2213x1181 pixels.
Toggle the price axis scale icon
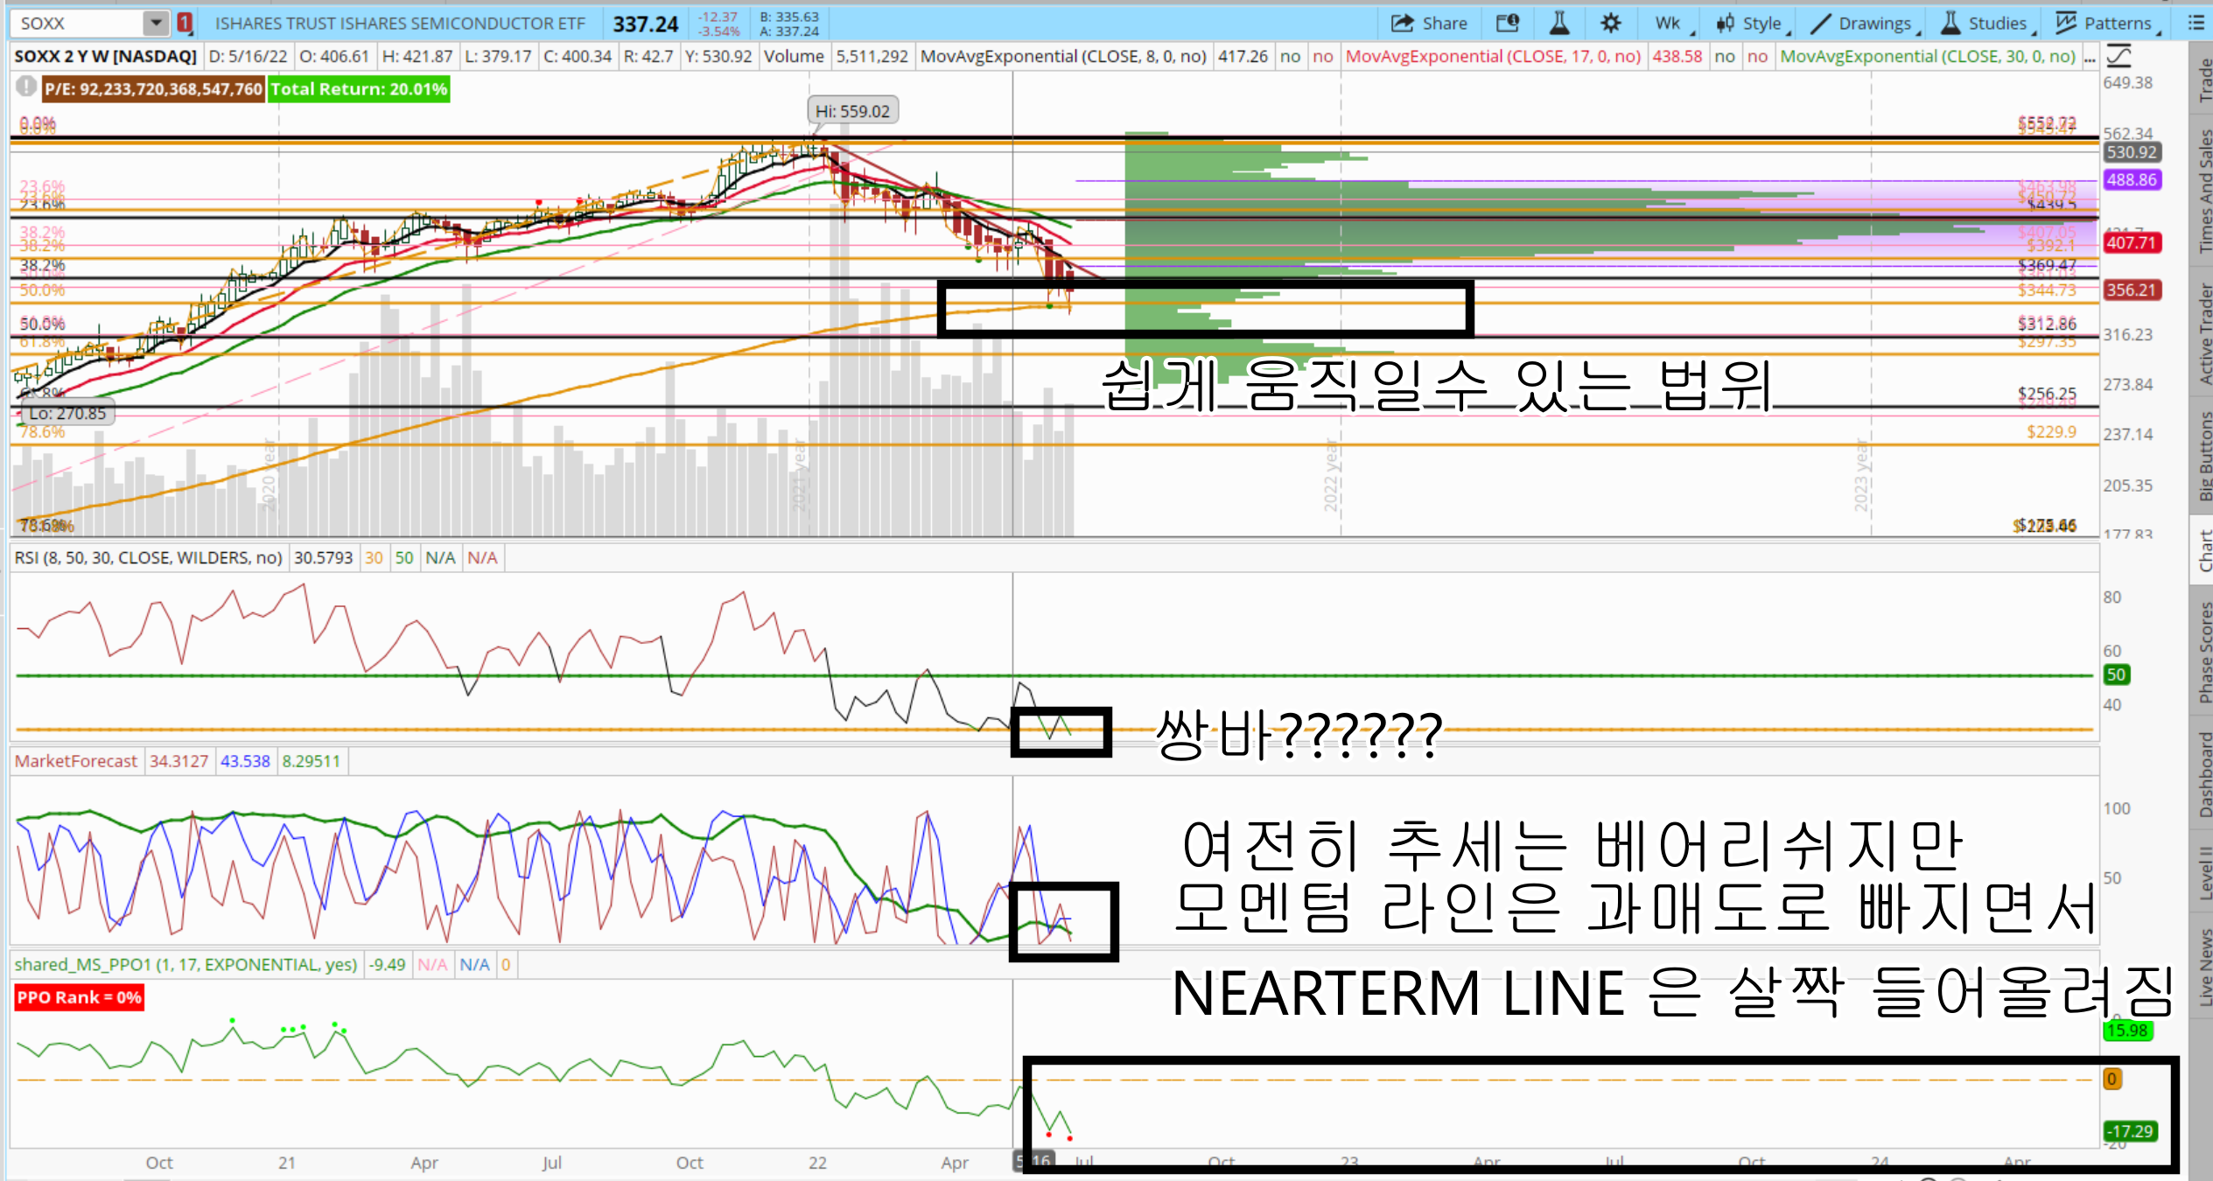coord(2118,57)
